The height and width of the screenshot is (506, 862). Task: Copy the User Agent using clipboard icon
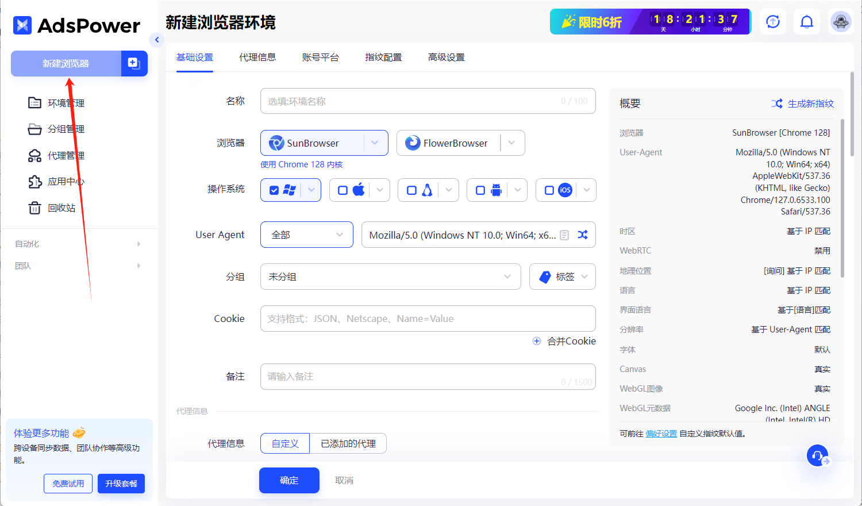(x=565, y=235)
